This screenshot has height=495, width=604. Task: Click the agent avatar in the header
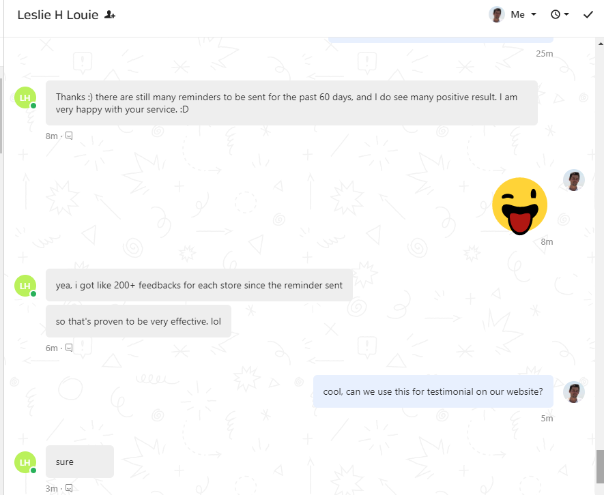tap(497, 14)
